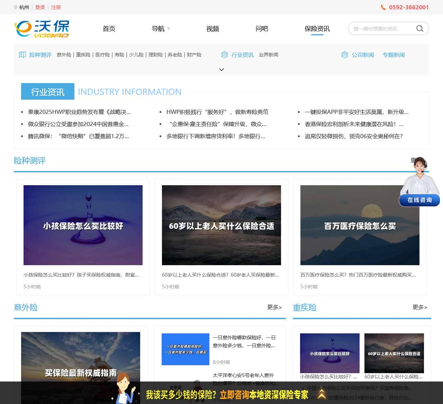Image resolution: width=443 pixels, height=404 pixels.
Task: Click the 行业资讯 section icon
Action: tap(224, 54)
